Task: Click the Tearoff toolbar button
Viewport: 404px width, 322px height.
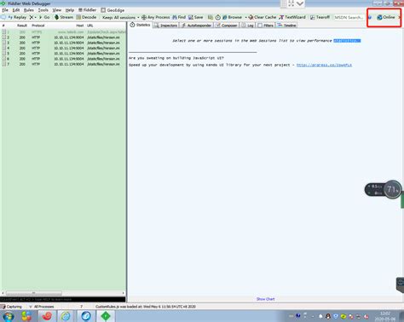Action: [320, 17]
